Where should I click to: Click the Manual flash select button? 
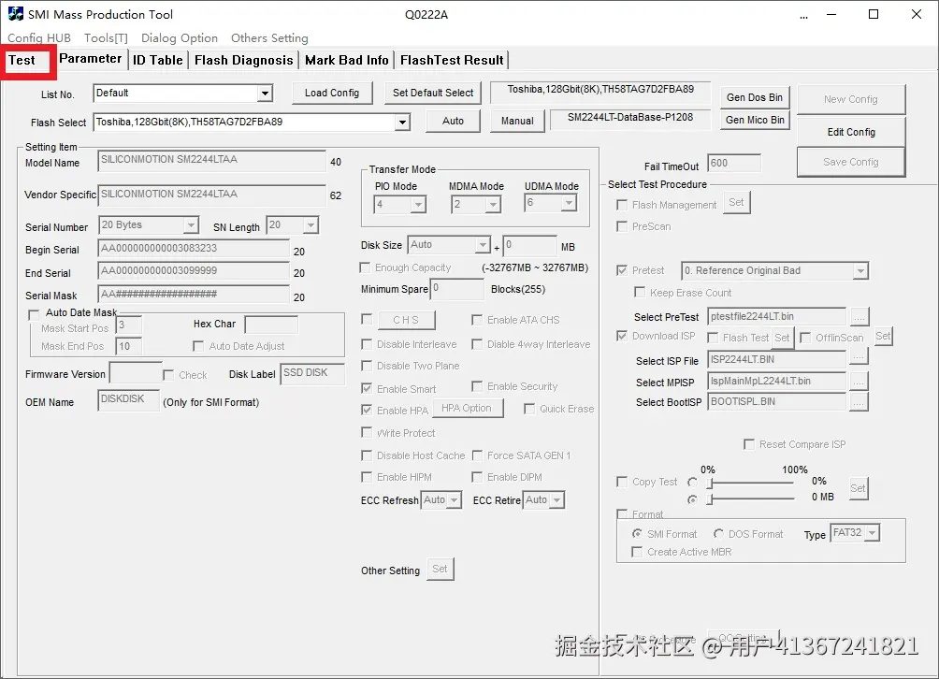tap(517, 121)
